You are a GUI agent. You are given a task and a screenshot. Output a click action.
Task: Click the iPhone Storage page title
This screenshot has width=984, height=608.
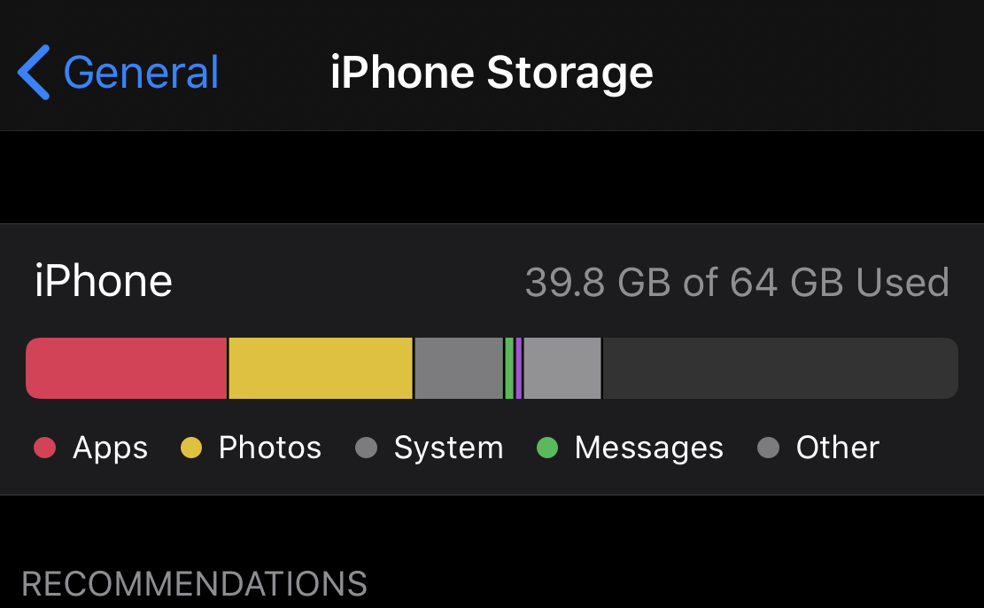click(492, 73)
